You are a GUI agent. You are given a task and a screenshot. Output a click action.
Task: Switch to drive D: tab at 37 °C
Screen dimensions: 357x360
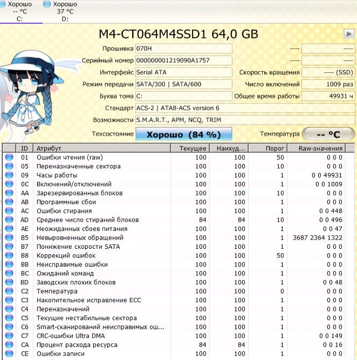click(x=60, y=11)
